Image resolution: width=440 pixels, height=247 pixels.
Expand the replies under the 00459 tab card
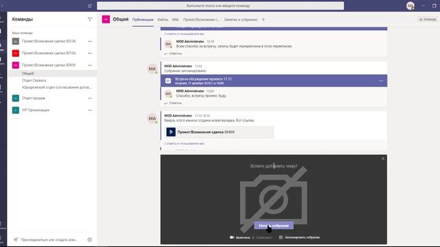(184, 143)
